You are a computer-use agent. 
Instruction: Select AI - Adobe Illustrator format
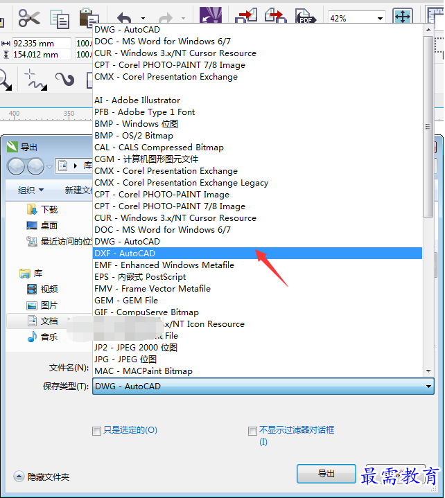point(258,100)
